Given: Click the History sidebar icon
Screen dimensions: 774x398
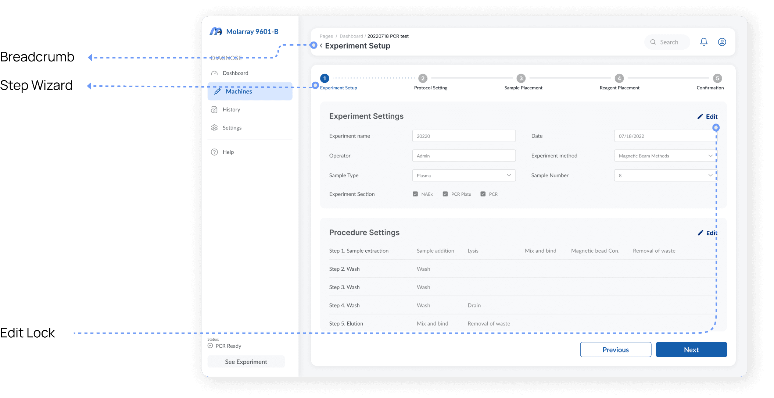Looking at the screenshot, I should 214,110.
